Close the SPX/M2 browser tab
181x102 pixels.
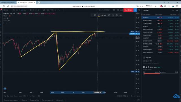pyautogui.click(x=35, y=3)
